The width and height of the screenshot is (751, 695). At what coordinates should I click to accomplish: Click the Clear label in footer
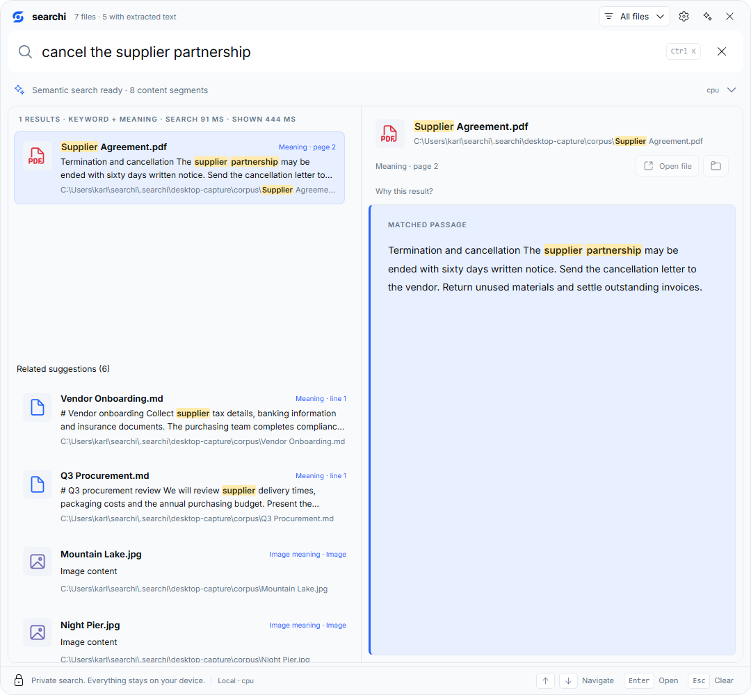coord(724,680)
